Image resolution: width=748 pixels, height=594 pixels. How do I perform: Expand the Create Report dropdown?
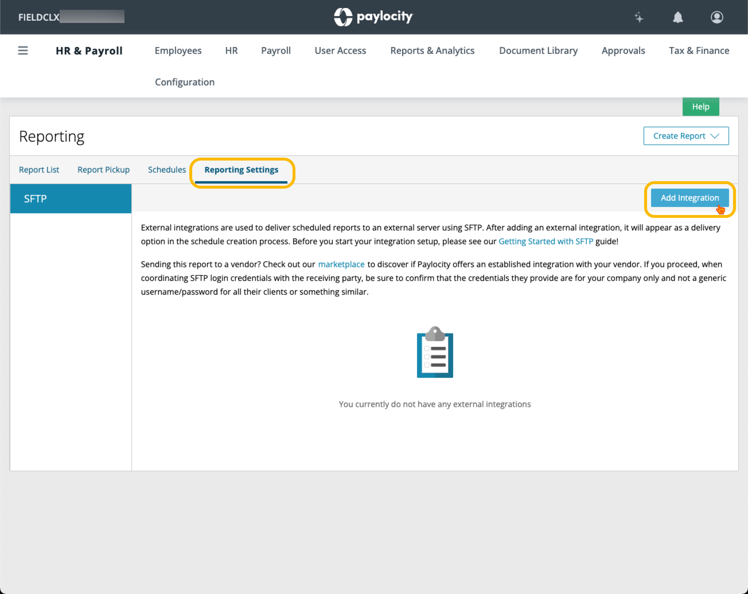point(685,136)
